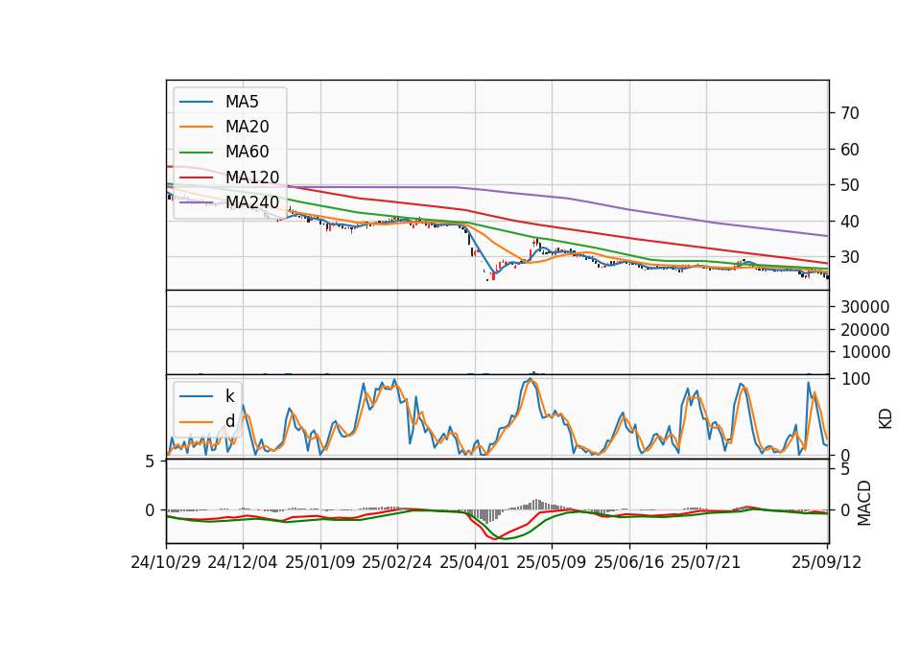Screen dimensions: 921x662
Task: Click the price axis value 50
Action: coord(850,185)
